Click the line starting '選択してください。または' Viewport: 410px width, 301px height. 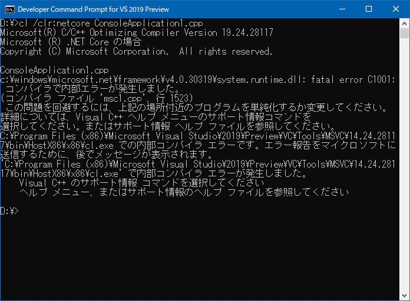tap(168, 126)
